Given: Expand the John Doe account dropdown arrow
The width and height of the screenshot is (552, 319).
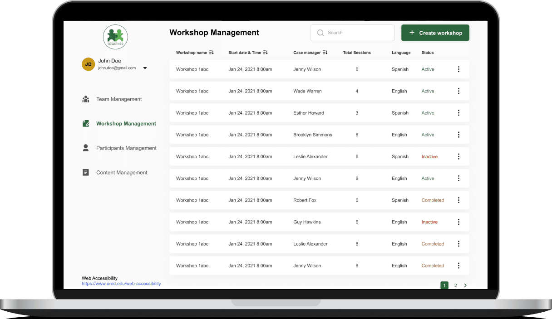Looking at the screenshot, I should pos(145,68).
